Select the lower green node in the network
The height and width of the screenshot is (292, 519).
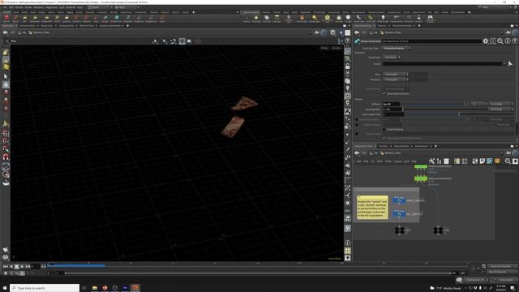point(421,178)
